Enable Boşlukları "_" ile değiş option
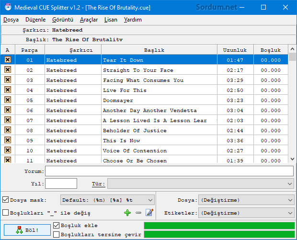 point(5,213)
